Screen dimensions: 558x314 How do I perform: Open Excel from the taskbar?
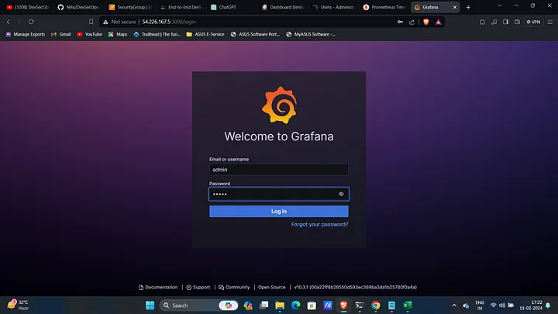408,305
